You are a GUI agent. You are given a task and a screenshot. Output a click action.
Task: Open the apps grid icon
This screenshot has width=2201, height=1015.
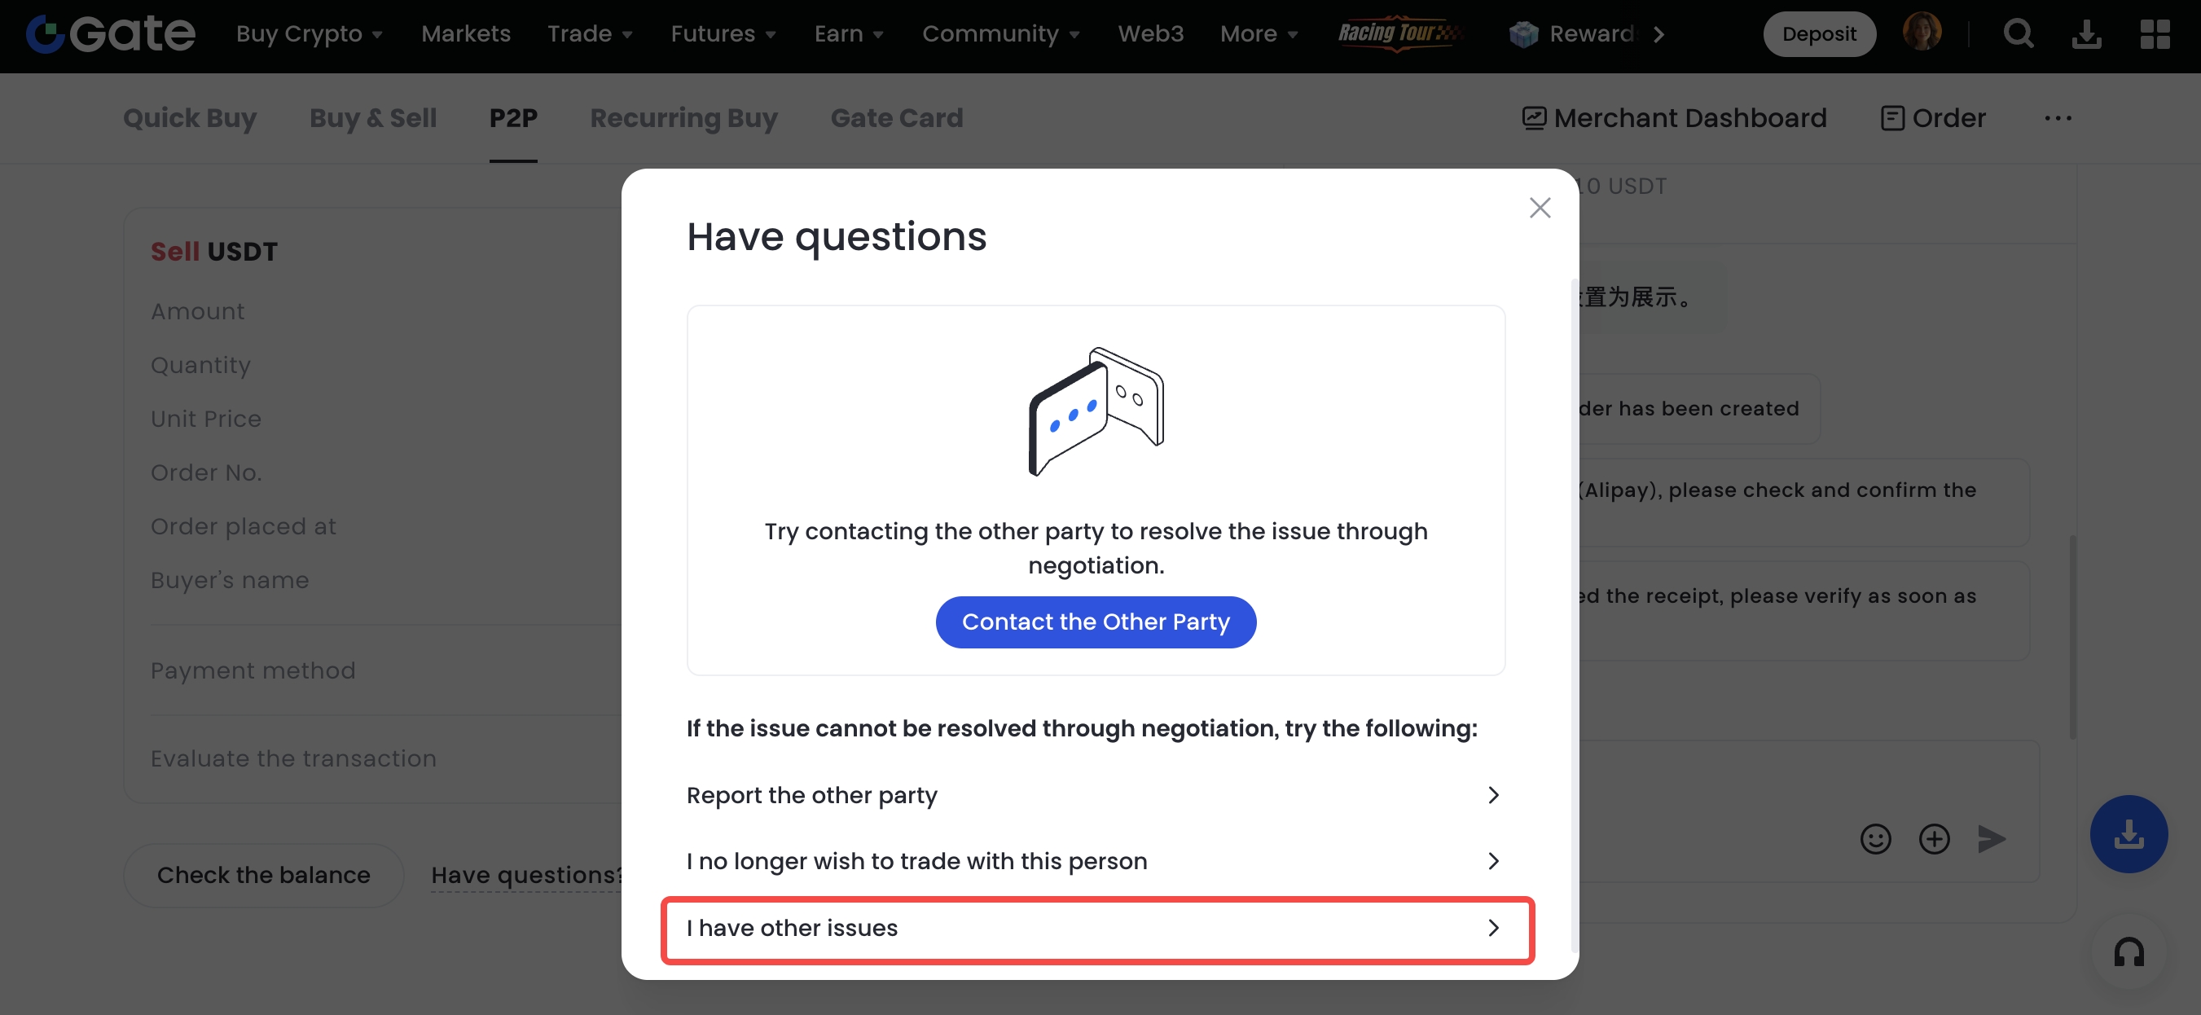tap(2155, 34)
